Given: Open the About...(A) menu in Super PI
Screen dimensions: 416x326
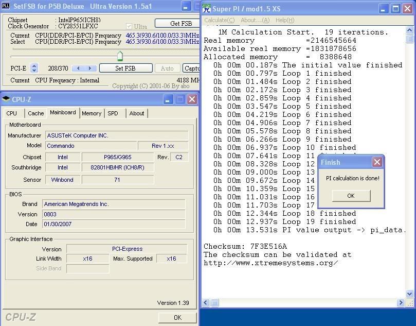Looking at the screenshot, I should tap(255, 20).
